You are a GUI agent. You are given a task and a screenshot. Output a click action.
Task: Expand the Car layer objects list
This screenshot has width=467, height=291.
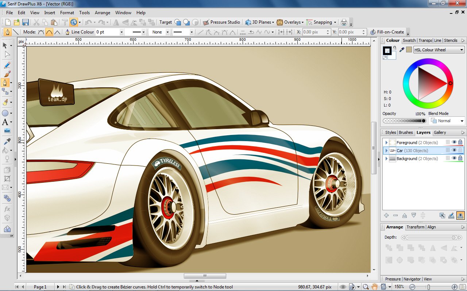[x=386, y=151]
